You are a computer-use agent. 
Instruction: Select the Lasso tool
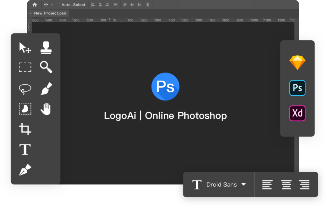tap(25, 88)
